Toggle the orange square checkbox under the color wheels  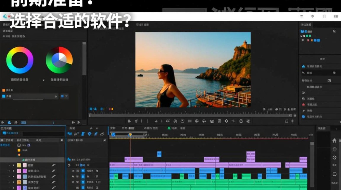point(4,90)
